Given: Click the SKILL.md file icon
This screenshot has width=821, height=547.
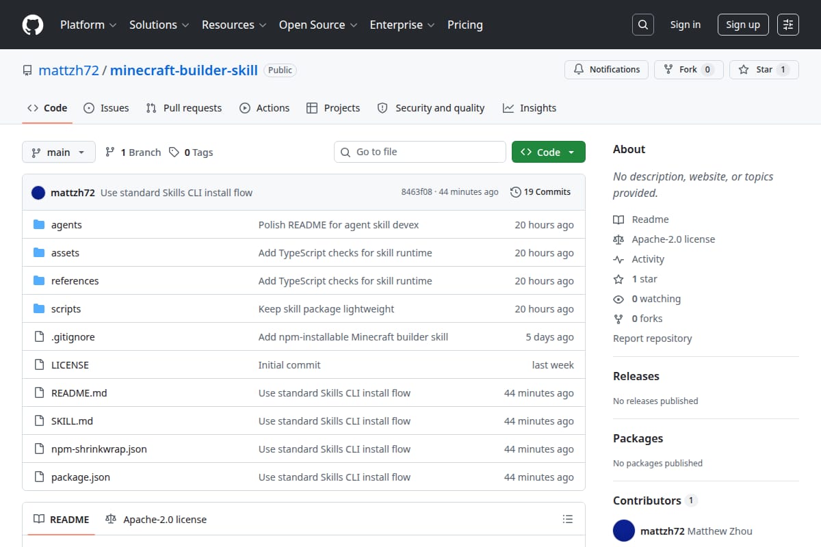Looking at the screenshot, I should 39,421.
